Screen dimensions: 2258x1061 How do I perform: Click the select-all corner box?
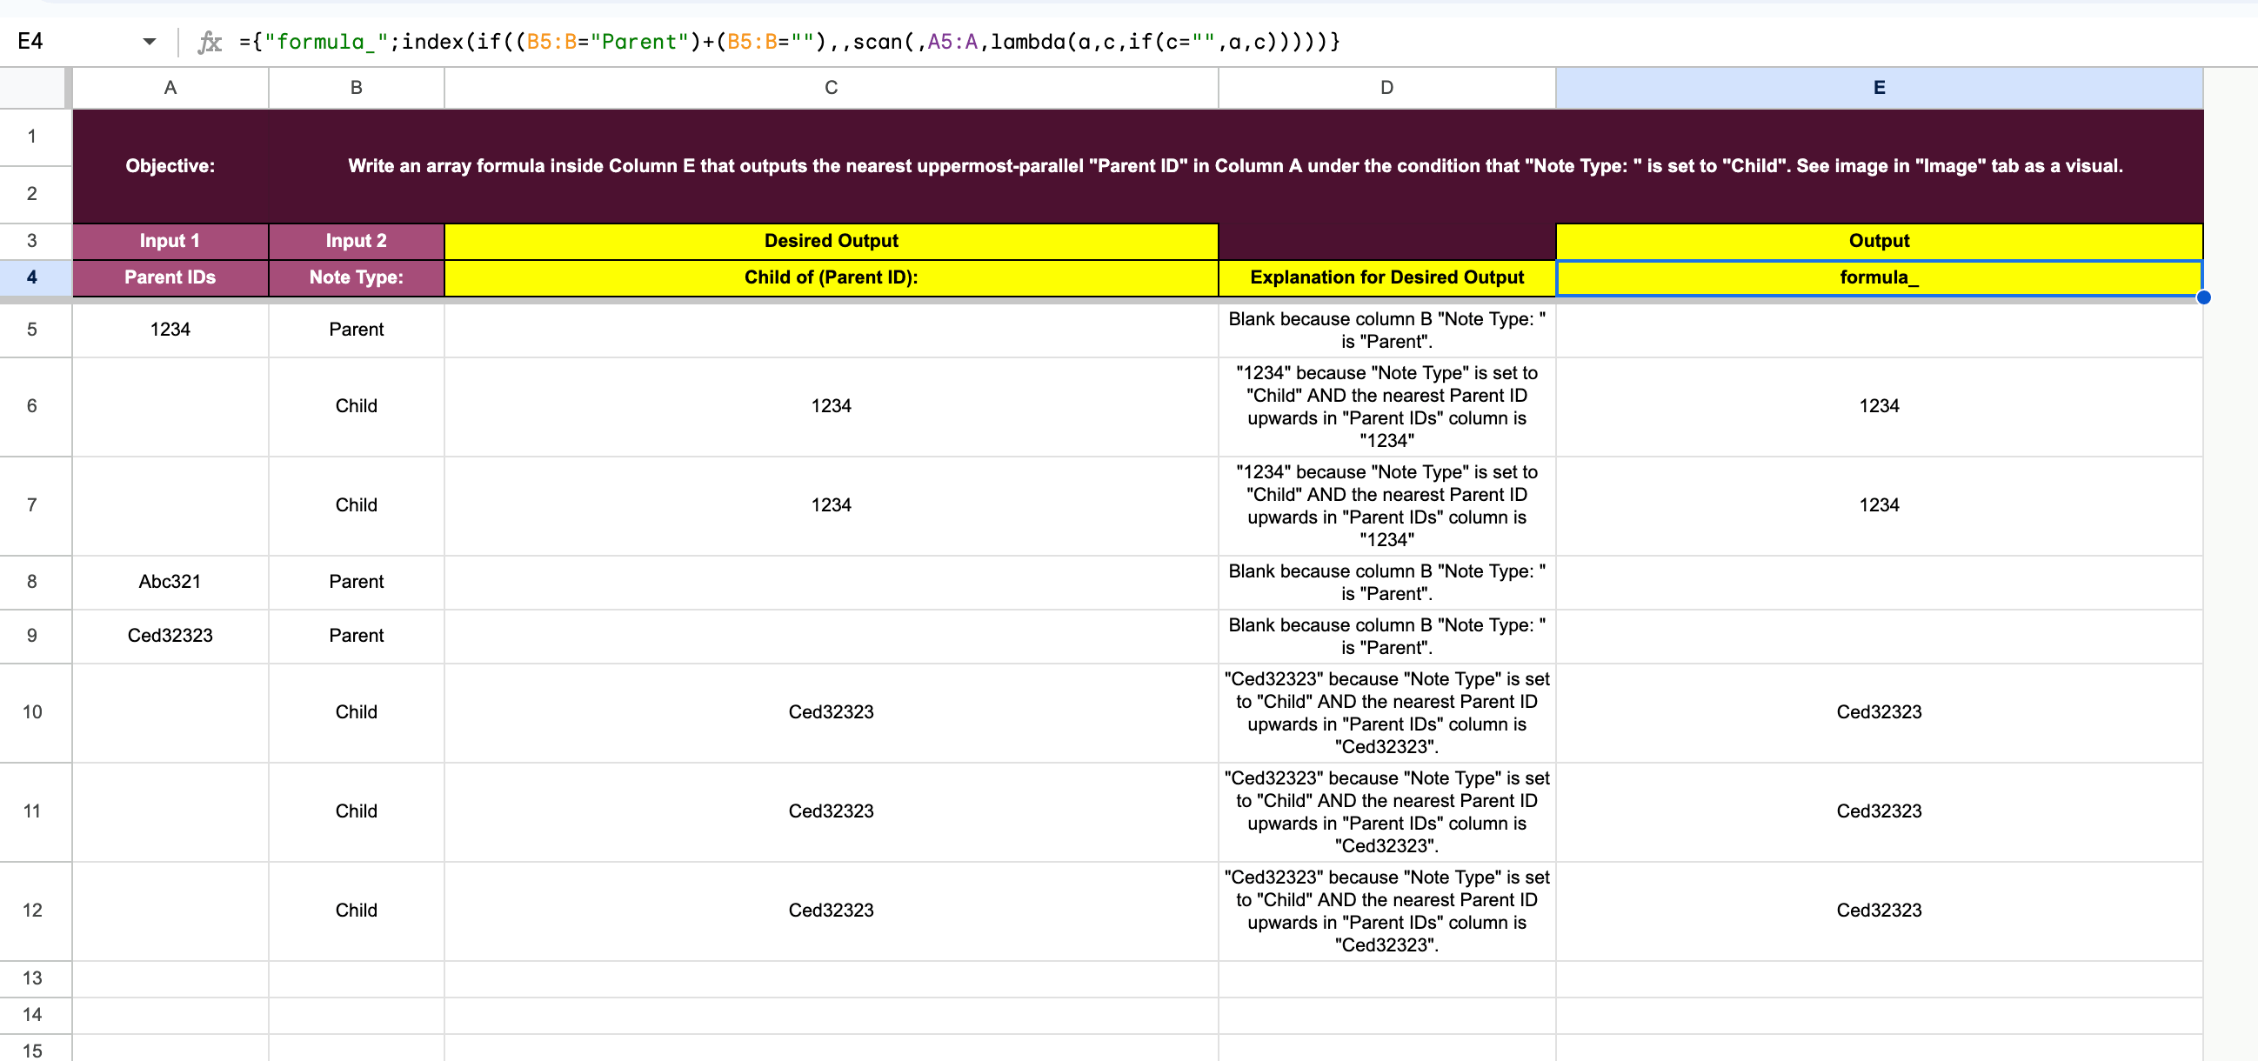32,88
